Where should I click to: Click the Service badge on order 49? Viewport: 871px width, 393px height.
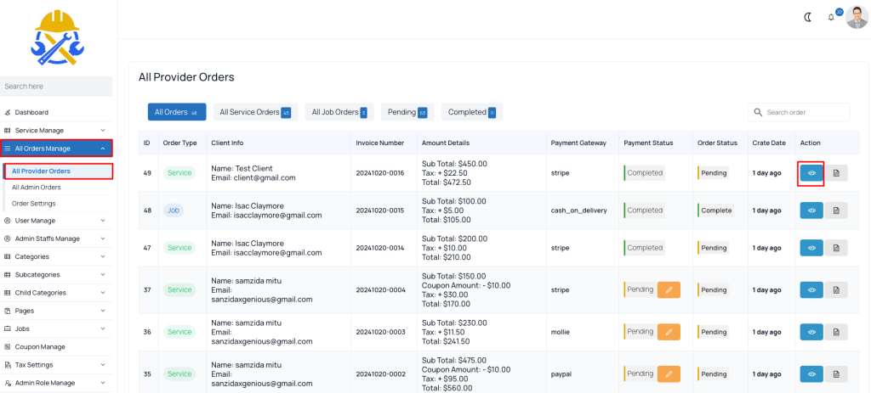(x=179, y=173)
